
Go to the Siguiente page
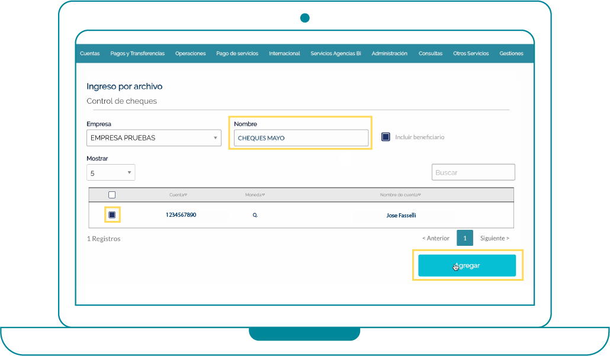point(495,238)
